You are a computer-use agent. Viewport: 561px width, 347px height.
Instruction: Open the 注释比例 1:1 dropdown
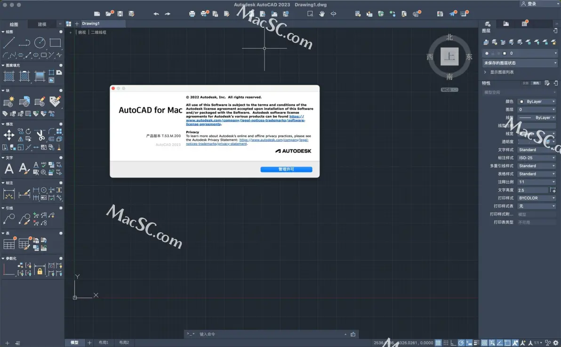(537, 182)
